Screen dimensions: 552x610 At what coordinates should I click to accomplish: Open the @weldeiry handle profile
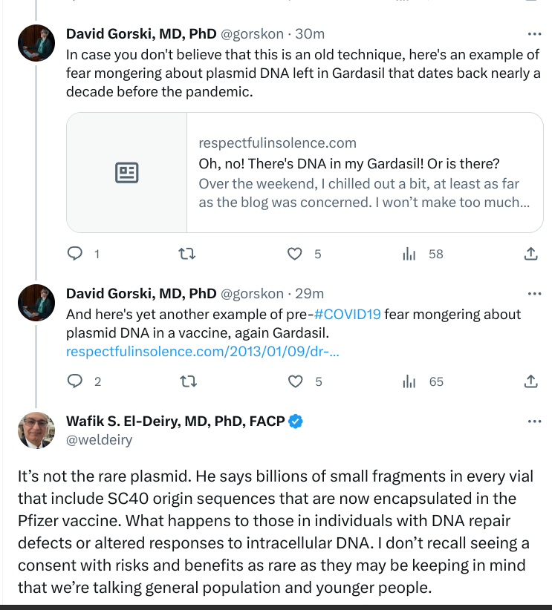click(x=99, y=440)
